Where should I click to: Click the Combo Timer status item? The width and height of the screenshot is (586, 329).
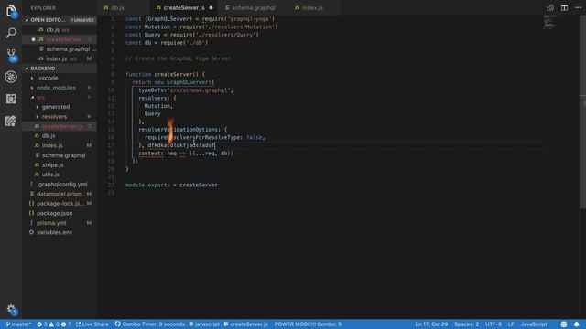150,324
